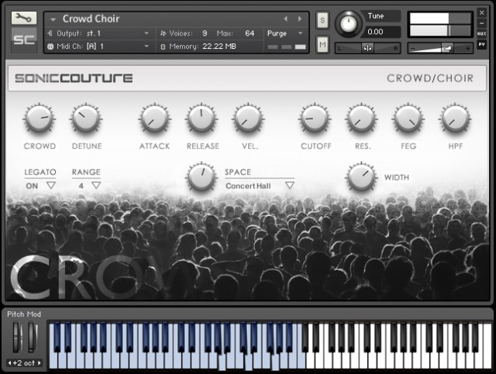
Task: Go to previous instrument preset arrow
Action: [x=284, y=19]
